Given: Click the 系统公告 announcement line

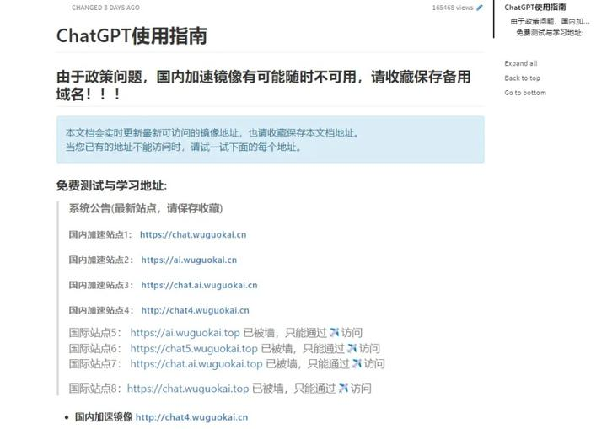Looking at the screenshot, I should point(146,208).
